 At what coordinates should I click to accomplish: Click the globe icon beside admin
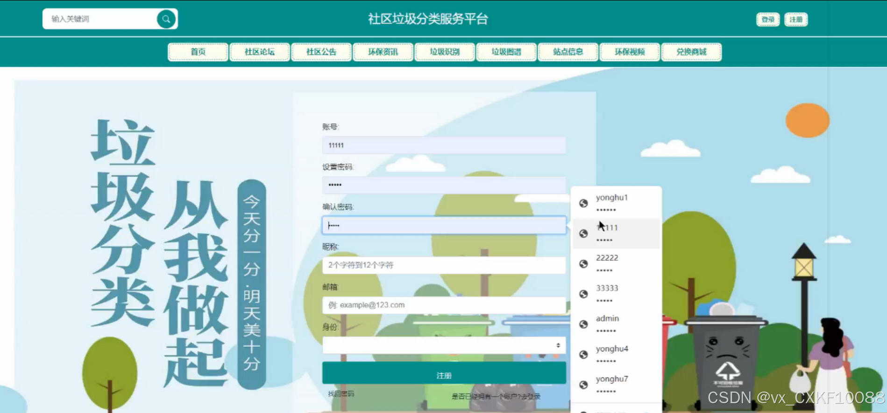[583, 324]
